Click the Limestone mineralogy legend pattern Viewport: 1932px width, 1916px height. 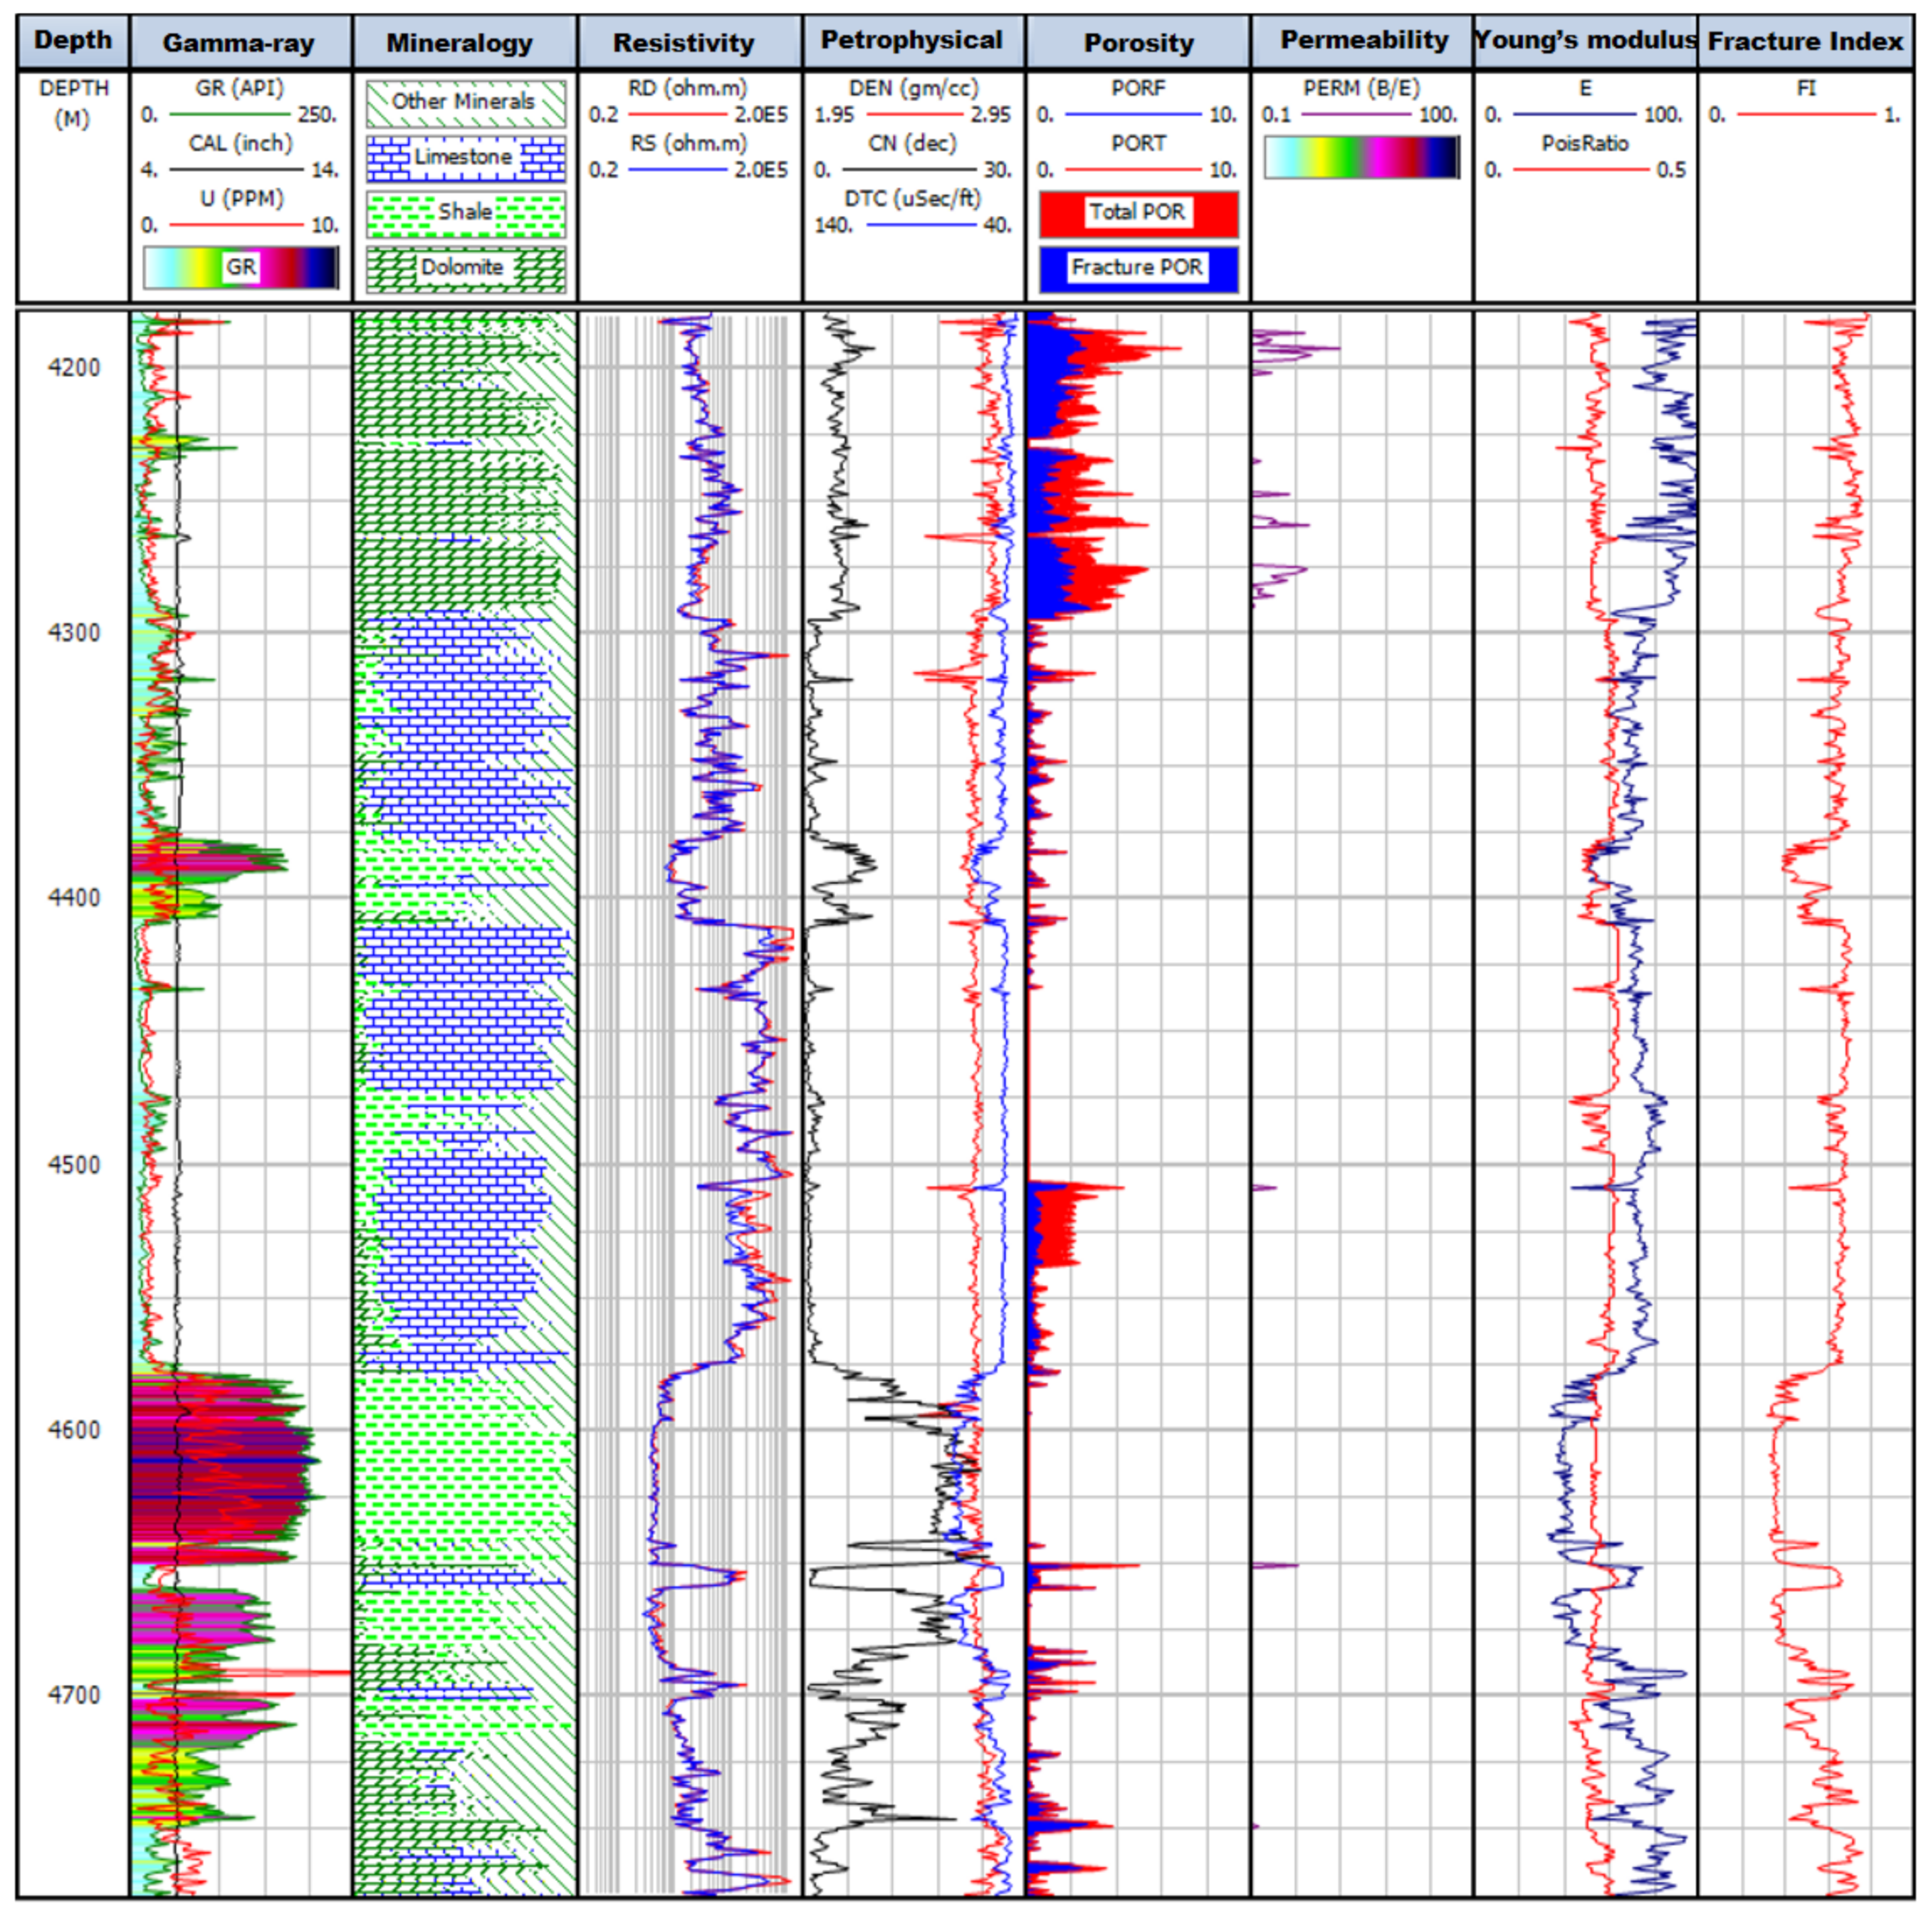(465, 158)
